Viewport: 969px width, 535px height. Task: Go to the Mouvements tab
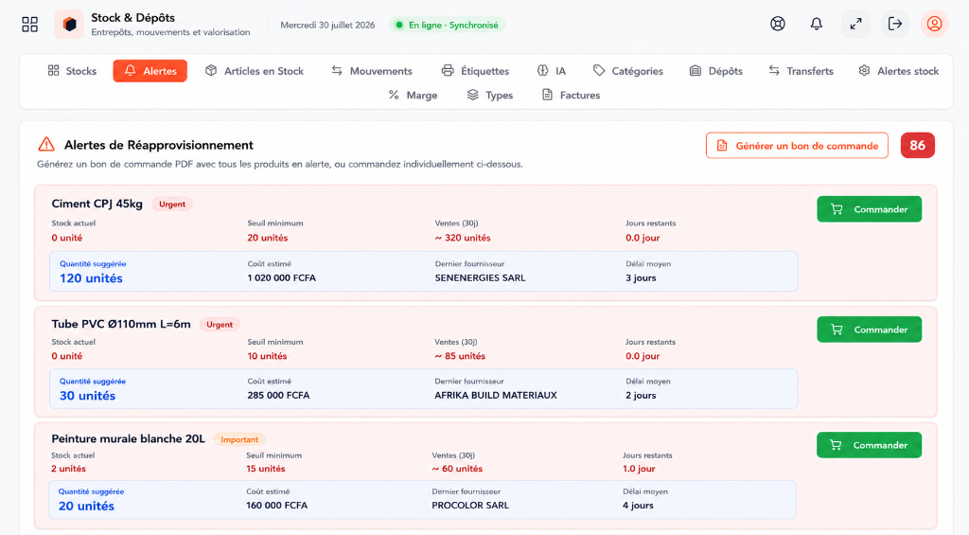pyautogui.click(x=371, y=71)
